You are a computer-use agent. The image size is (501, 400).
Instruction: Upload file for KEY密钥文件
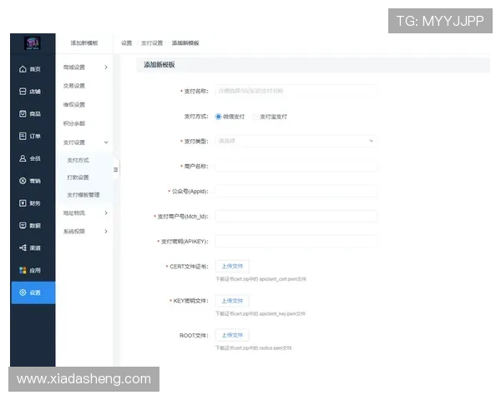[x=232, y=301]
